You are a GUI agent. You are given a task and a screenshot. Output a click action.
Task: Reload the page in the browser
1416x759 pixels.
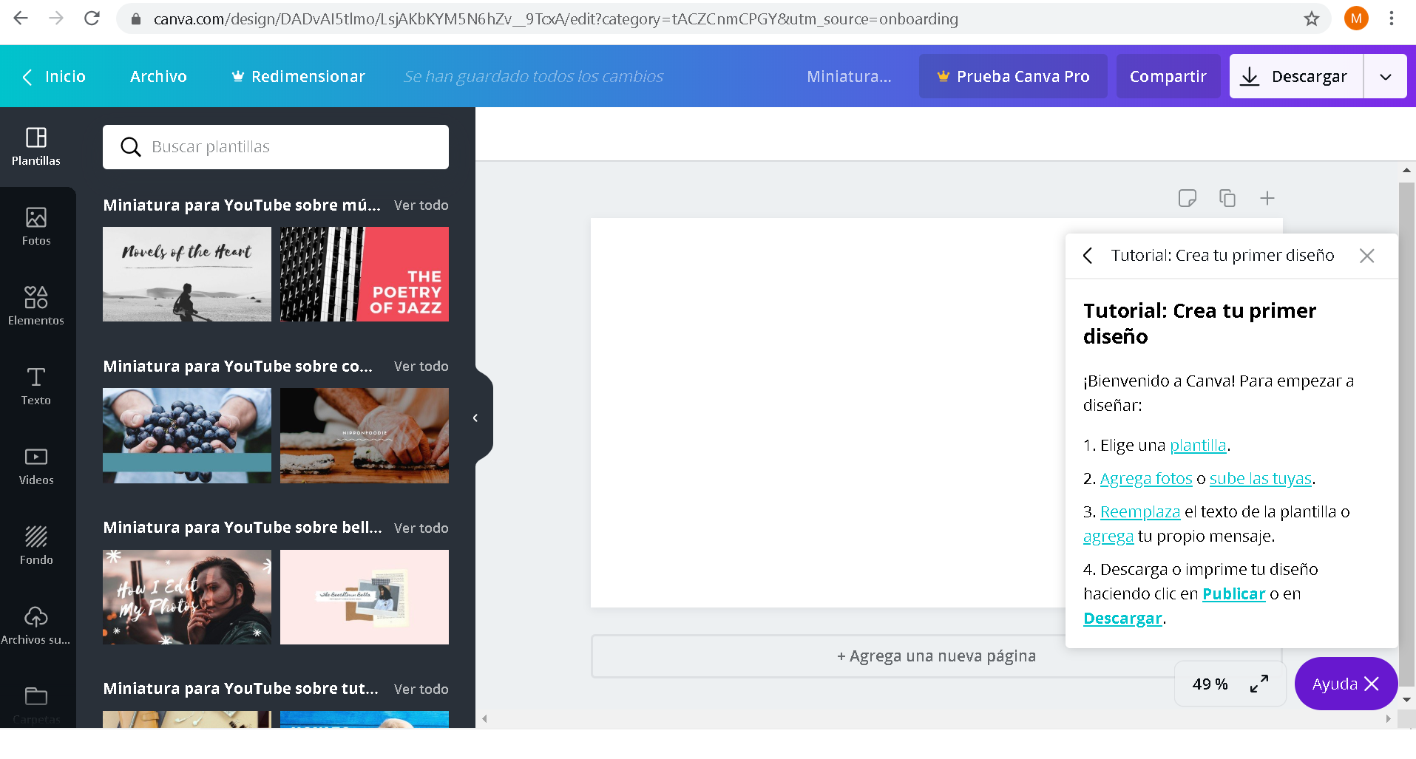coord(92,18)
